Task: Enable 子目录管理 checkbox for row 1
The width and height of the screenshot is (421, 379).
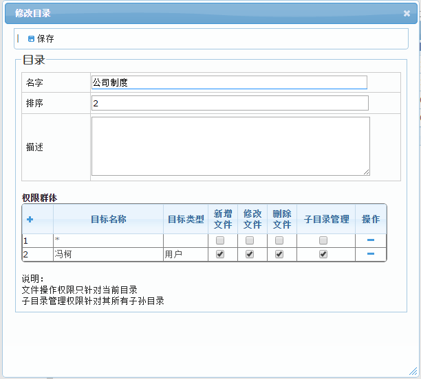Action: tap(323, 240)
